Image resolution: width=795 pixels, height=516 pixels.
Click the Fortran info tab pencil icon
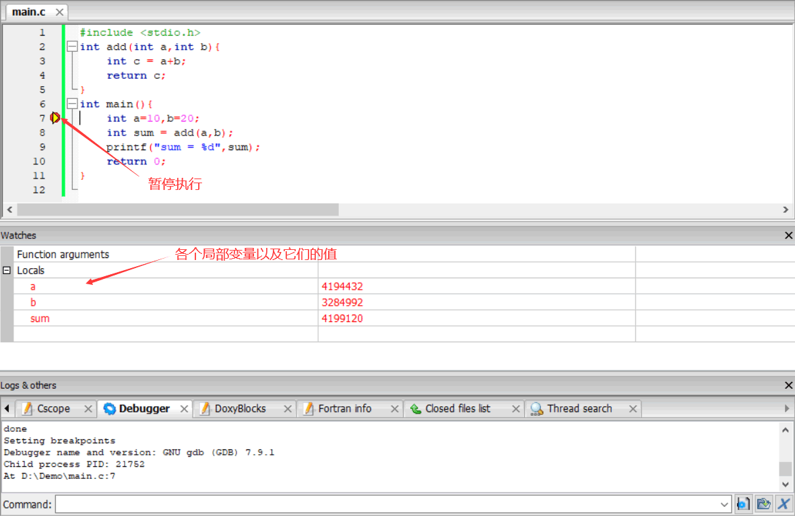[x=309, y=408]
